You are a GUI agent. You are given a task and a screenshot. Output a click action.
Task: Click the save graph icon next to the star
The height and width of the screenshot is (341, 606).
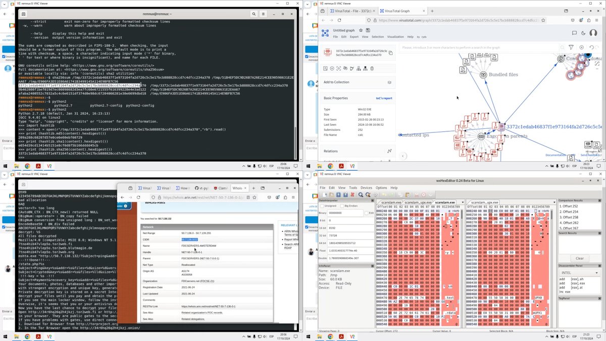(368, 30)
